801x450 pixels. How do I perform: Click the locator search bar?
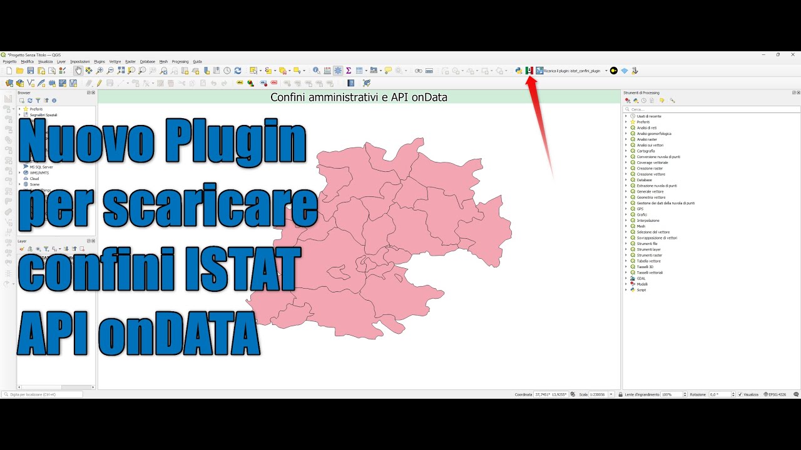43,394
